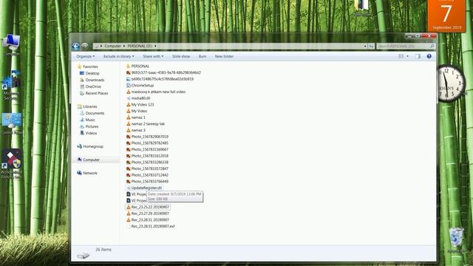Select Rec_23.25.22 20190907 video icon
The image size is (473, 266).
[128, 207]
